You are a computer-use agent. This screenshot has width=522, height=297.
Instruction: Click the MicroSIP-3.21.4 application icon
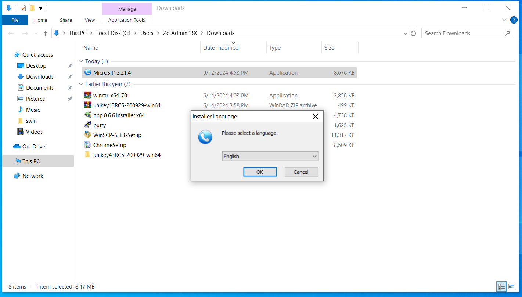(87, 72)
